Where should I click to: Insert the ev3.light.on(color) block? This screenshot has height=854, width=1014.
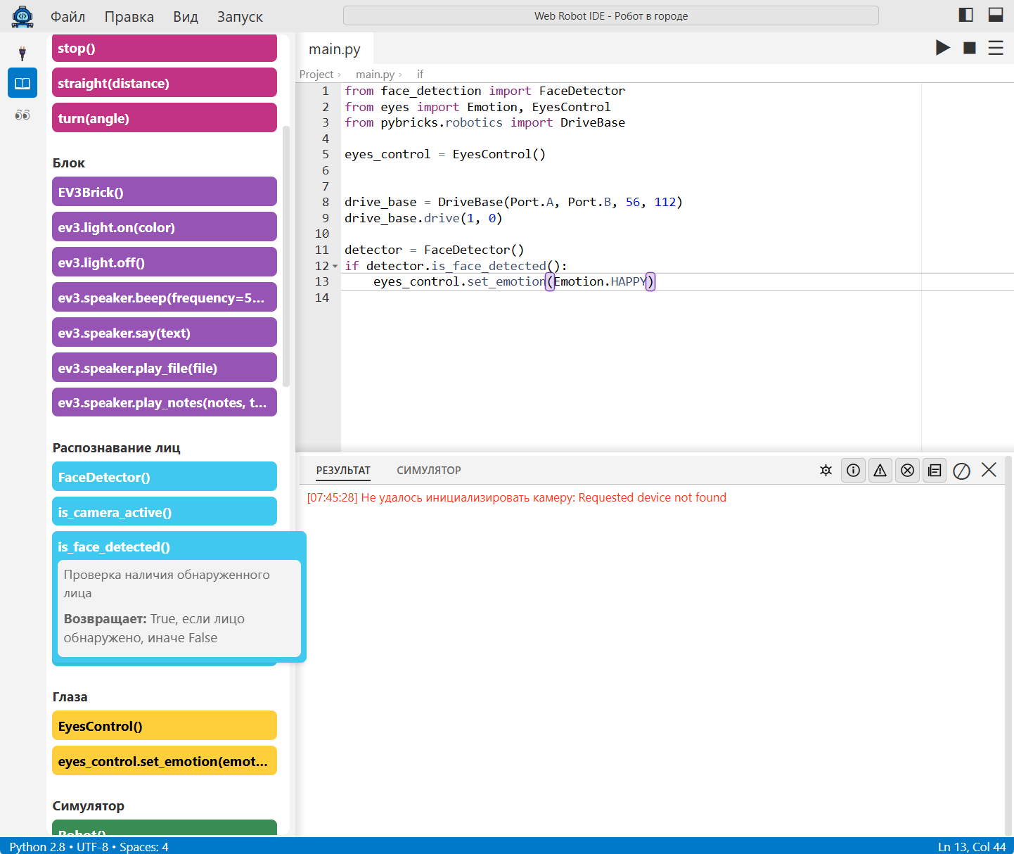165,227
